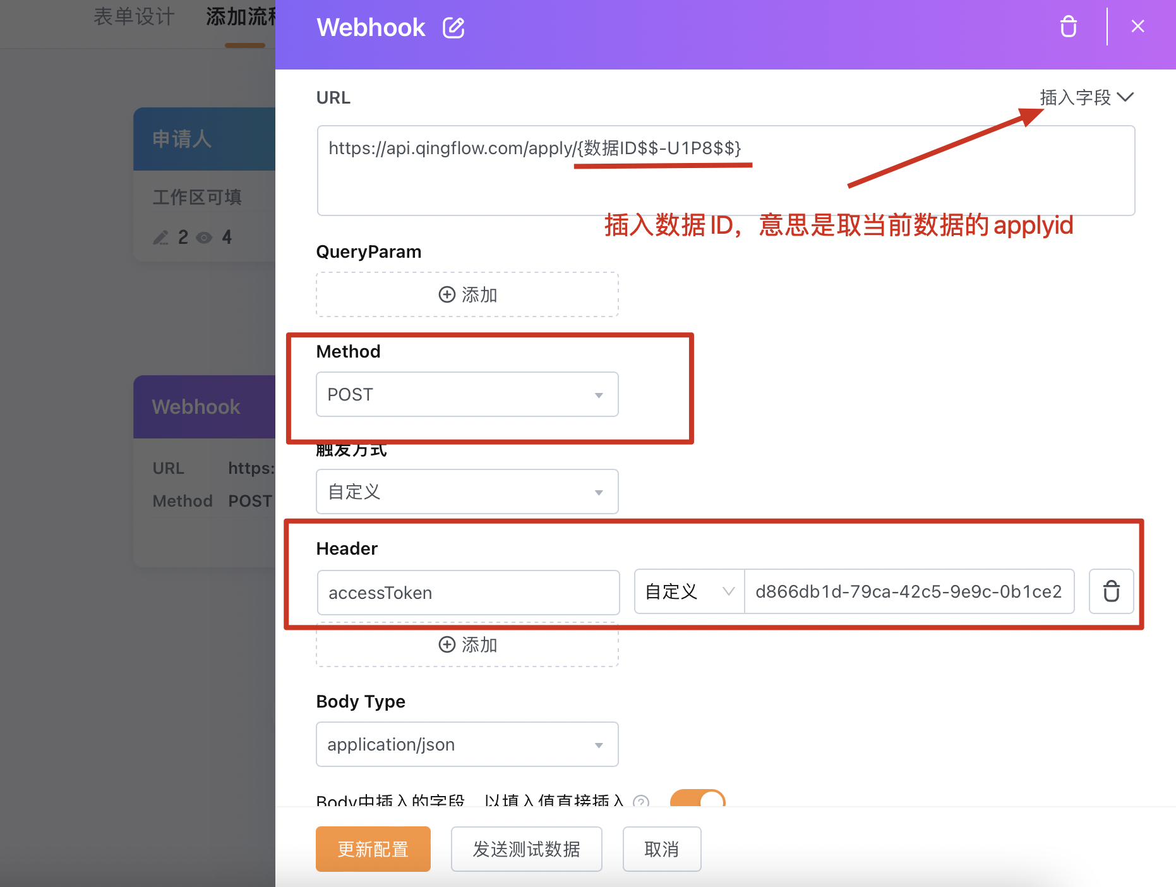
Task: Open the 插入字段 dropdown
Action: click(1086, 97)
